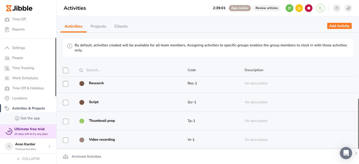The image size is (359, 164).
Task: Click the Add Activity button
Action: click(x=339, y=26)
